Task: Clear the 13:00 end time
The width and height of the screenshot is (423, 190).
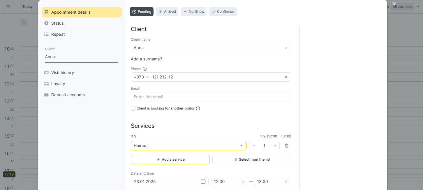Action: (x=286, y=182)
